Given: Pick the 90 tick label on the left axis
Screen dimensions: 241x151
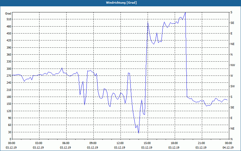Looking at the screenshot, I should tap(9, 118).
